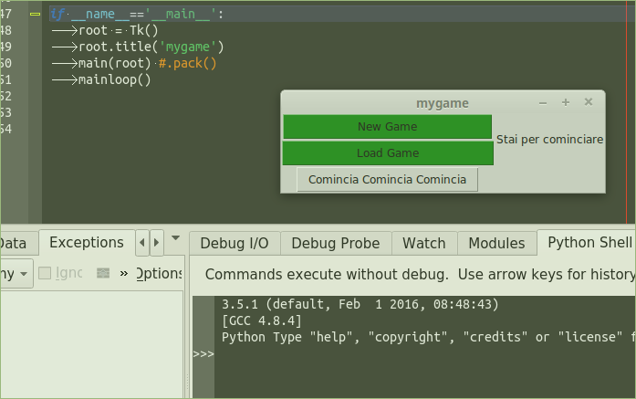Open the panel tab list dropdown arrow
Viewport: 636px width, 399px height.
click(x=175, y=241)
